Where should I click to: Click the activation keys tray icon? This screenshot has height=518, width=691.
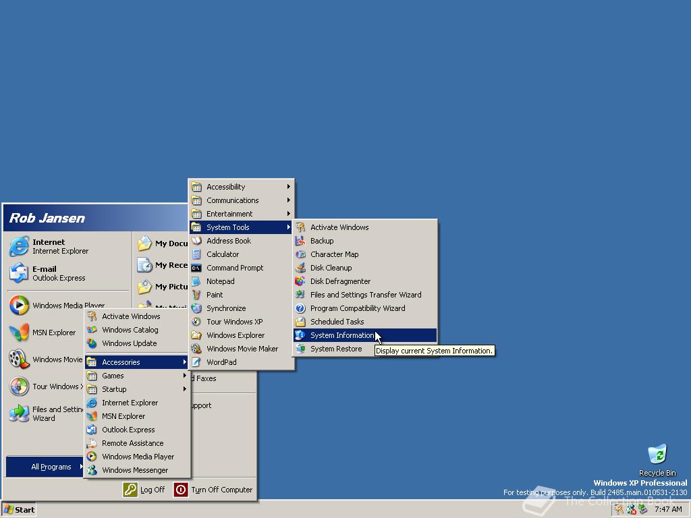619,510
